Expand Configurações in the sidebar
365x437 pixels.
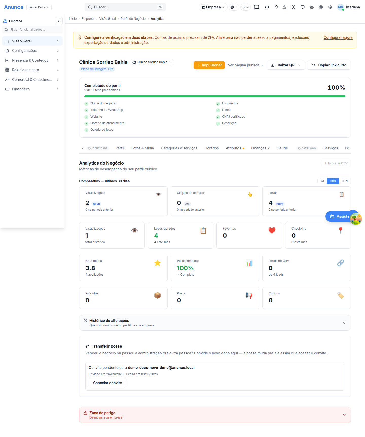(32, 51)
